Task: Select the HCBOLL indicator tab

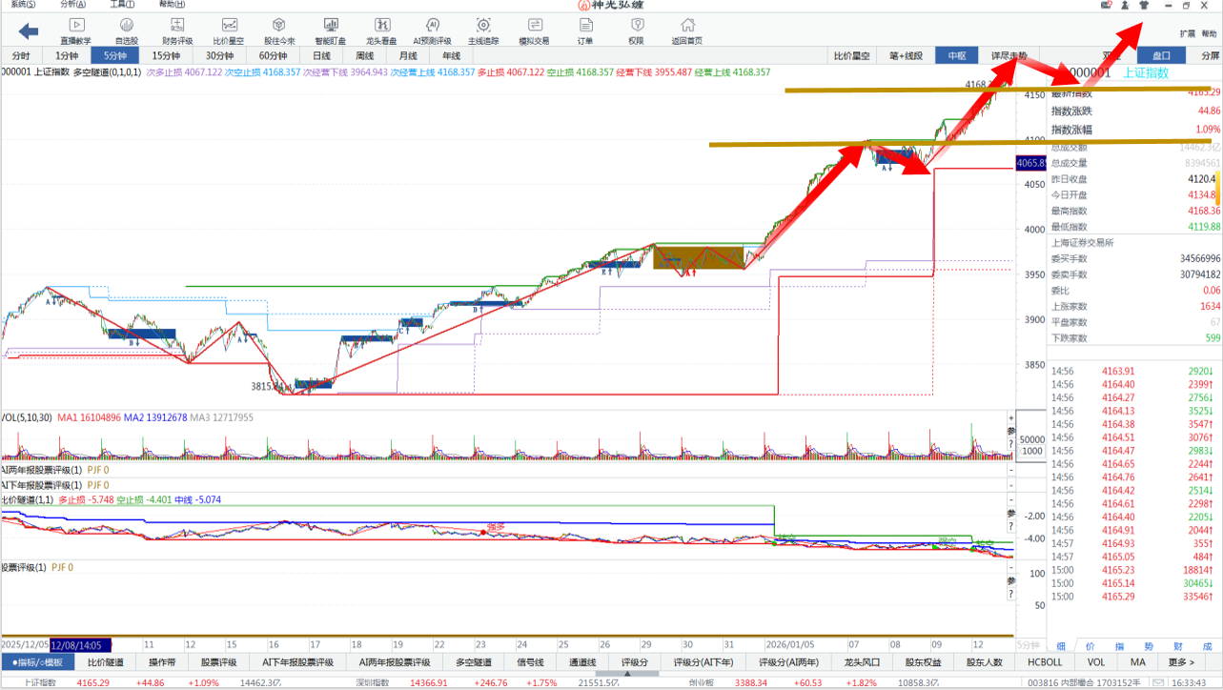Action: (1044, 662)
